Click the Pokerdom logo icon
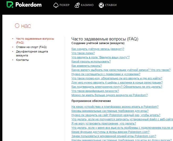This screenshot has width=173, height=141. click(x=10, y=5)
